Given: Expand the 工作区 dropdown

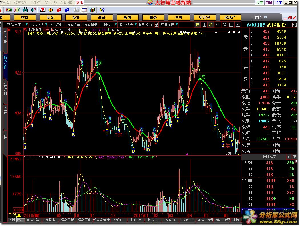Looking at the screenshot, I should 265,17.
